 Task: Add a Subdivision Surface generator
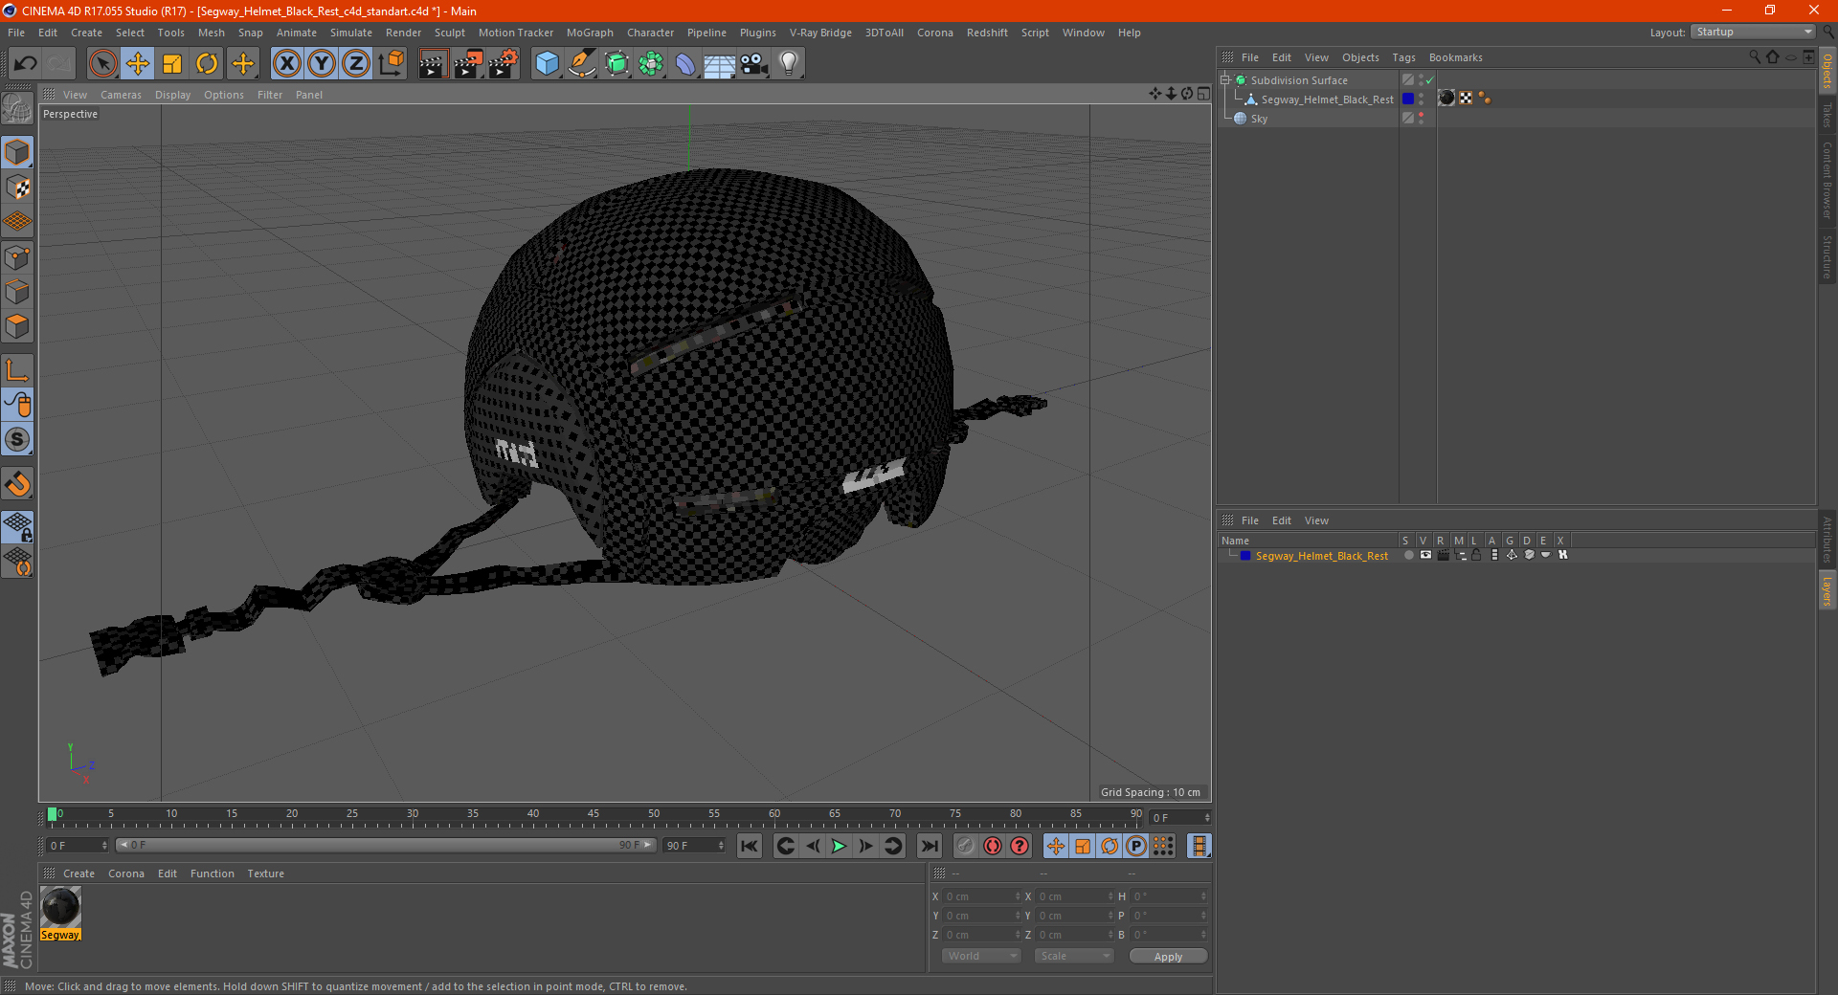(x=616, y=64)
